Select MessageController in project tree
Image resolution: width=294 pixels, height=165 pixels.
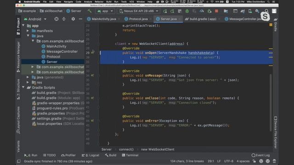click(62, 51)
